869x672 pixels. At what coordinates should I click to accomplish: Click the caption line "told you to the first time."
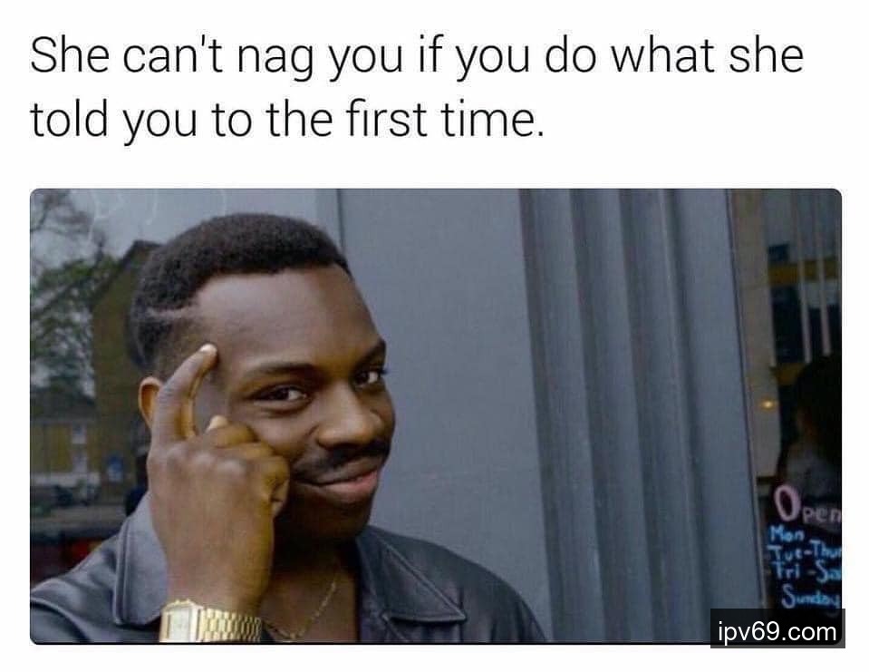tap(287, 121)
